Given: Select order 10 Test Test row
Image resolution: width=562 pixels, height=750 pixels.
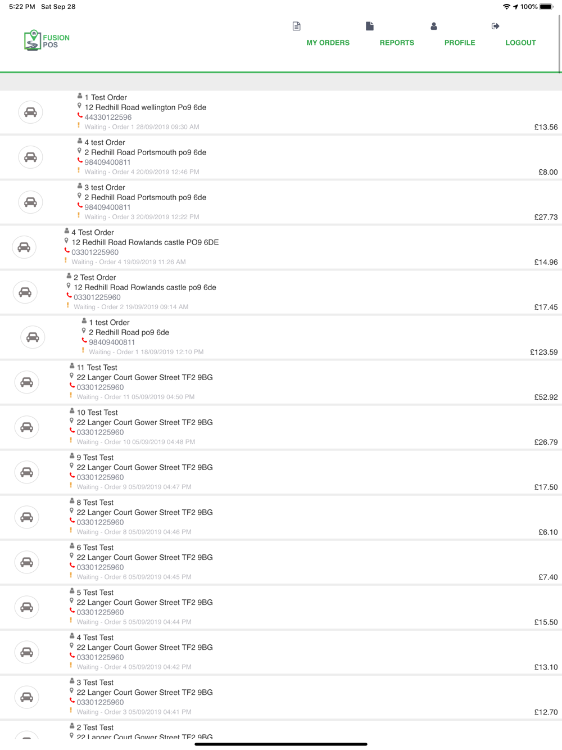Looking at the screenshot, I should (x=281, y=427).
